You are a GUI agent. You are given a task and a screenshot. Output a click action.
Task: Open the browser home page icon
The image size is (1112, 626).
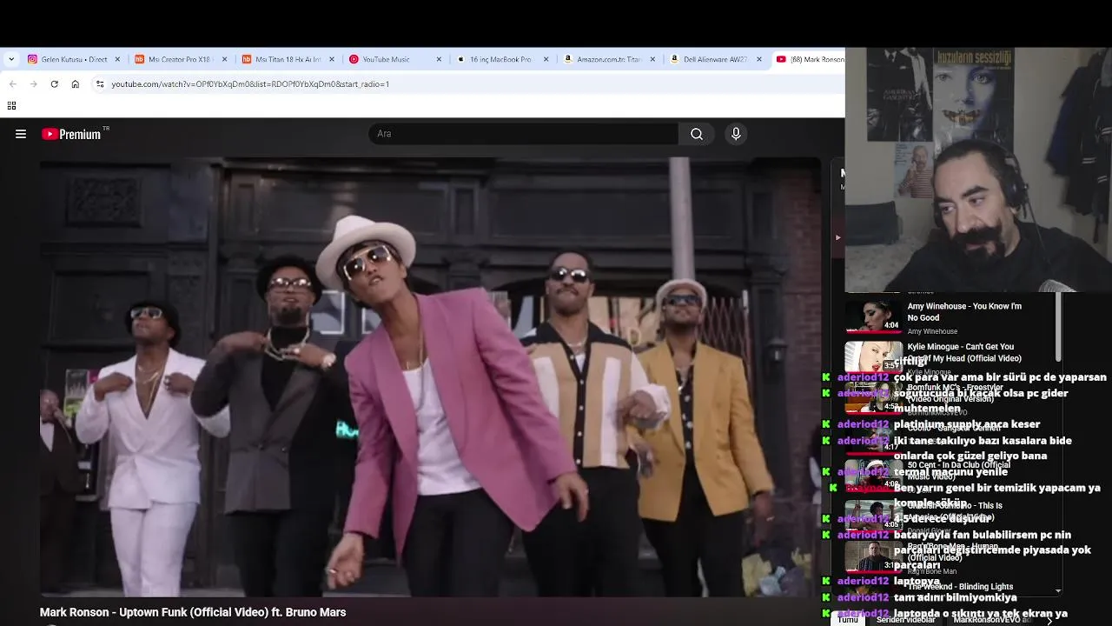75,84
